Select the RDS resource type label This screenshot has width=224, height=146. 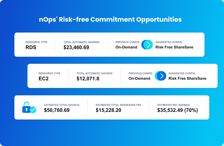click(31, 47)
